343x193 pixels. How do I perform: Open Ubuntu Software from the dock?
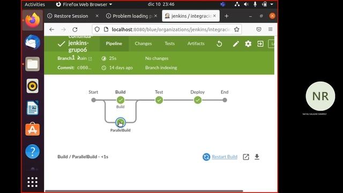tap(32, 129)
